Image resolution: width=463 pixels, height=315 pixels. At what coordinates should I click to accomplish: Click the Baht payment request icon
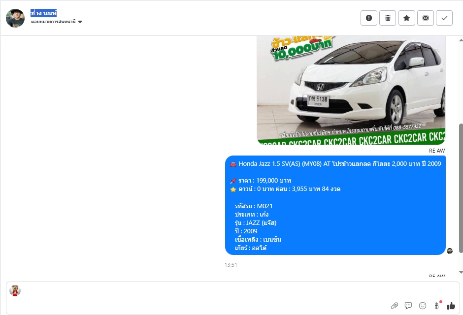click(436, 306)
